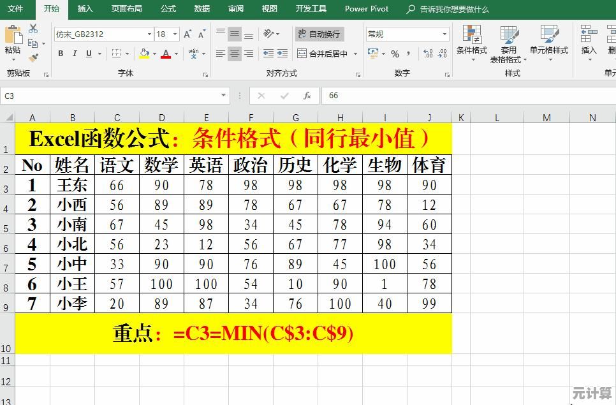Toggle 自动换行 wrap text
Viewport: 616px width, 405px height.
pyautogui.click(x=319, y=34)
